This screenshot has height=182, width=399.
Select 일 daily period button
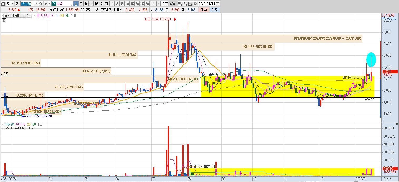[76, 4]
